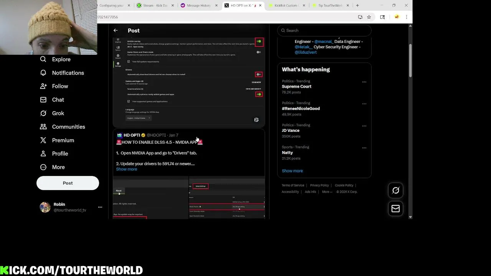Click Settings gear in NVIDIA screenshot sidebar

coord(118,64)
